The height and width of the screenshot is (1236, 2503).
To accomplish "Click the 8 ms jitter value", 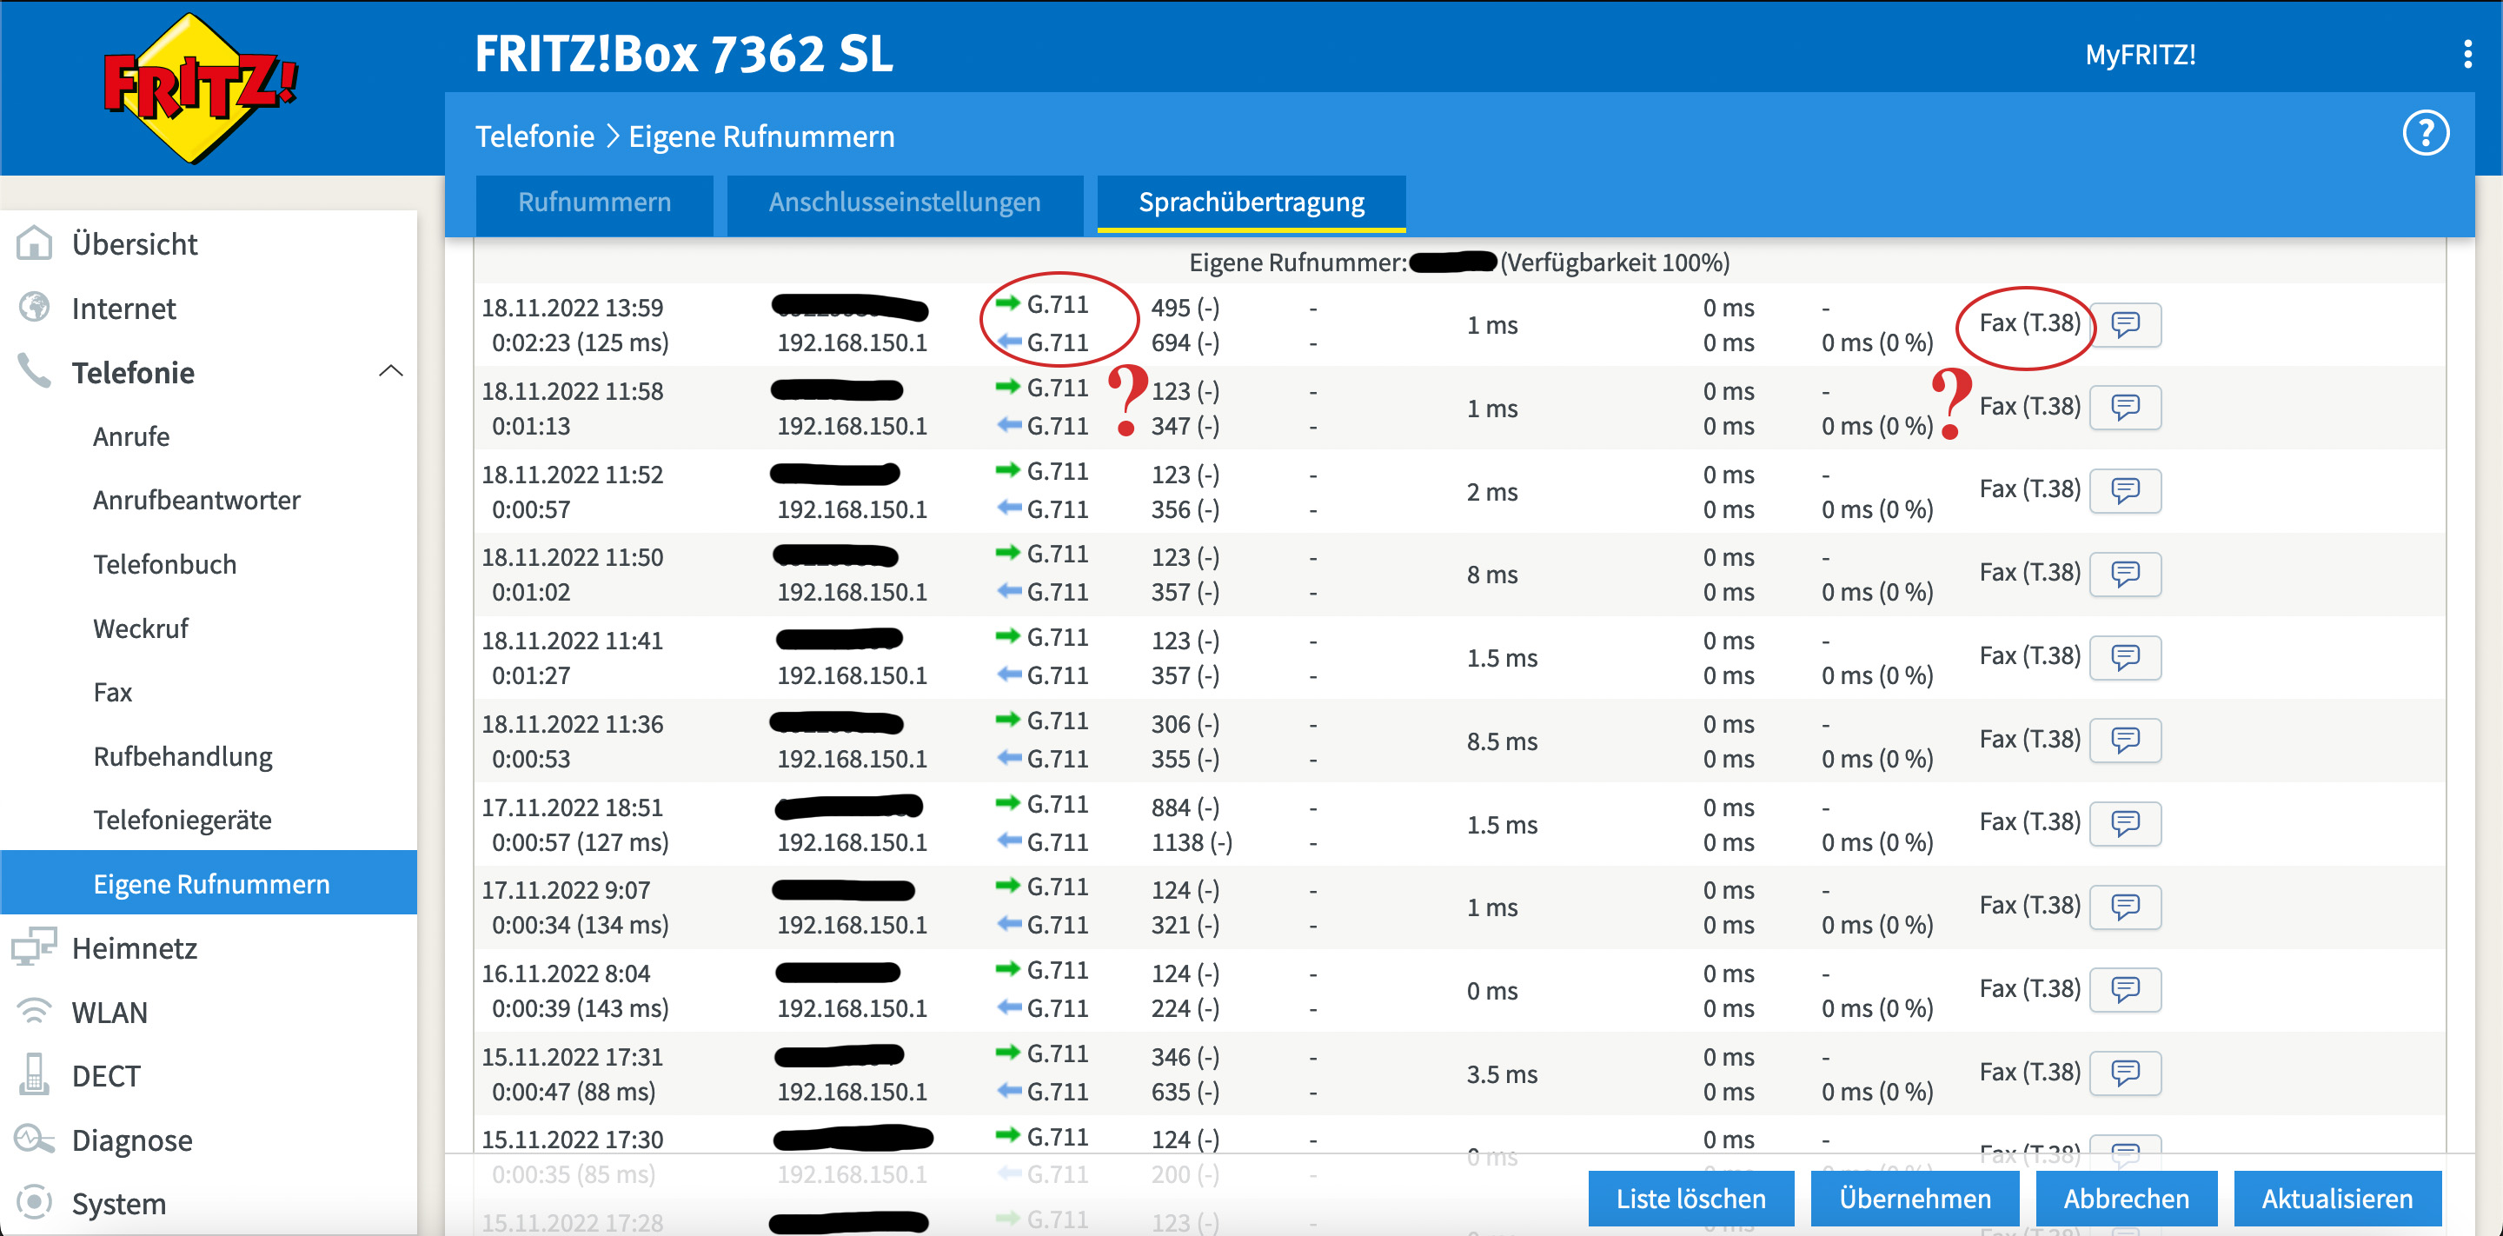I will click(x=1491, y=575).
